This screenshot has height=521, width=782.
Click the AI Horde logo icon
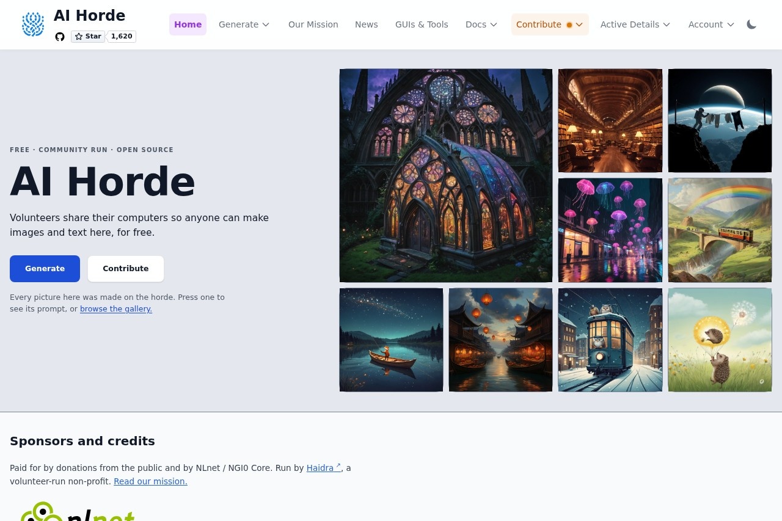[x=33, y=24]
